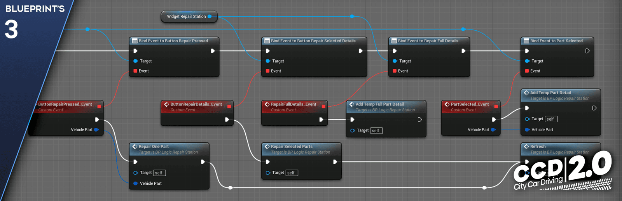Click exec output pin of Add Temp Full Part Detail
The image size is (622, 201).
[x=419, y=120]
